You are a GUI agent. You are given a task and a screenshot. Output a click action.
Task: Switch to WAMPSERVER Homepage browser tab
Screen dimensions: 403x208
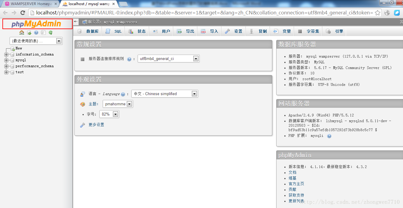coord(30,4)
